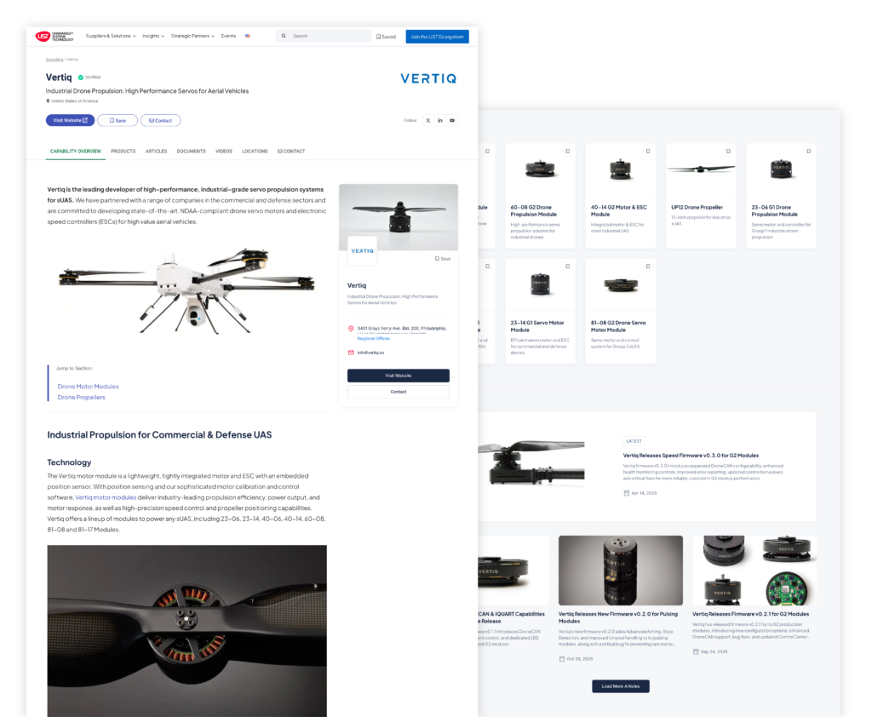The height and width of the screenshot is (717, 872).
Task: Switch to the Articles tab
Action: 157,152
